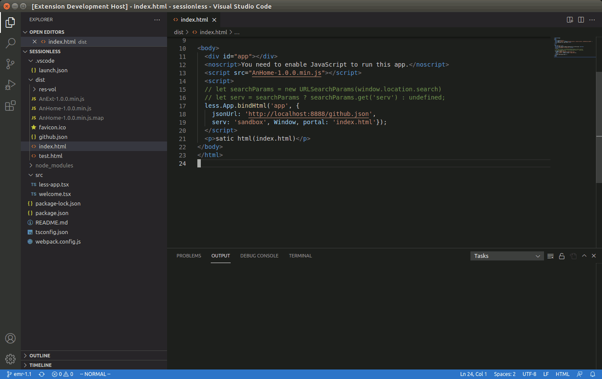Open the Run and Debug view
This screenshot has height=379, width=602.
click(x=10, y=85)
